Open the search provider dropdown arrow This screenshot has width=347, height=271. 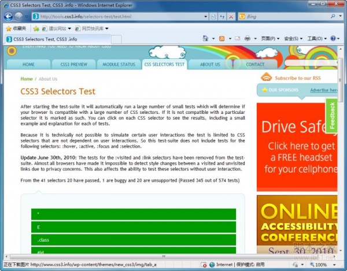pyautogui.click(x=341, y=16)
